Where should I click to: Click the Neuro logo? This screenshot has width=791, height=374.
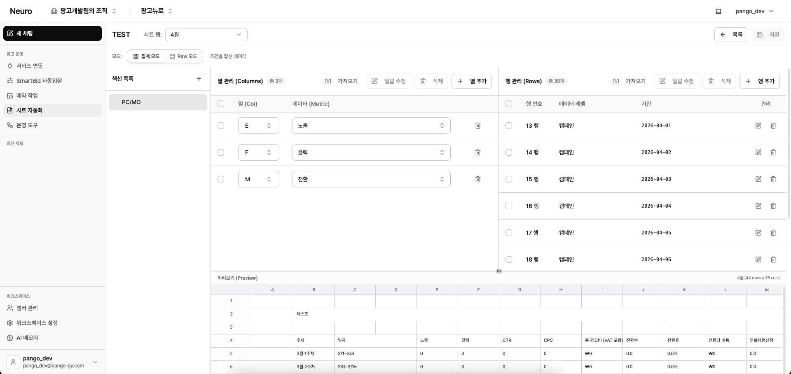coord(21,11)
